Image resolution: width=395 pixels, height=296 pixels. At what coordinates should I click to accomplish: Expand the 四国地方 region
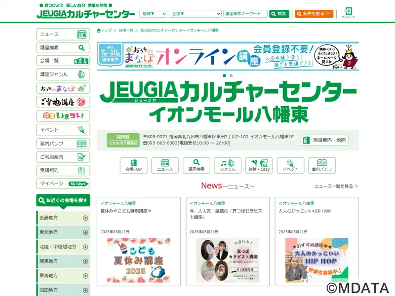[x=63, y=290]
